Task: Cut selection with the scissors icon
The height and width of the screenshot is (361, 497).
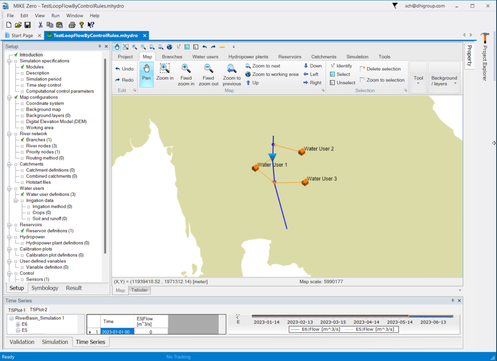Action: pos(40,25)
